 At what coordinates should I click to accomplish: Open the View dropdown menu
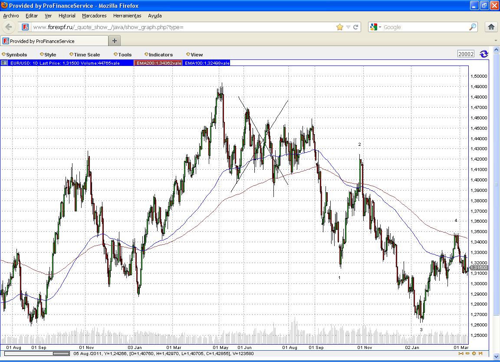(x=194, y=55)
